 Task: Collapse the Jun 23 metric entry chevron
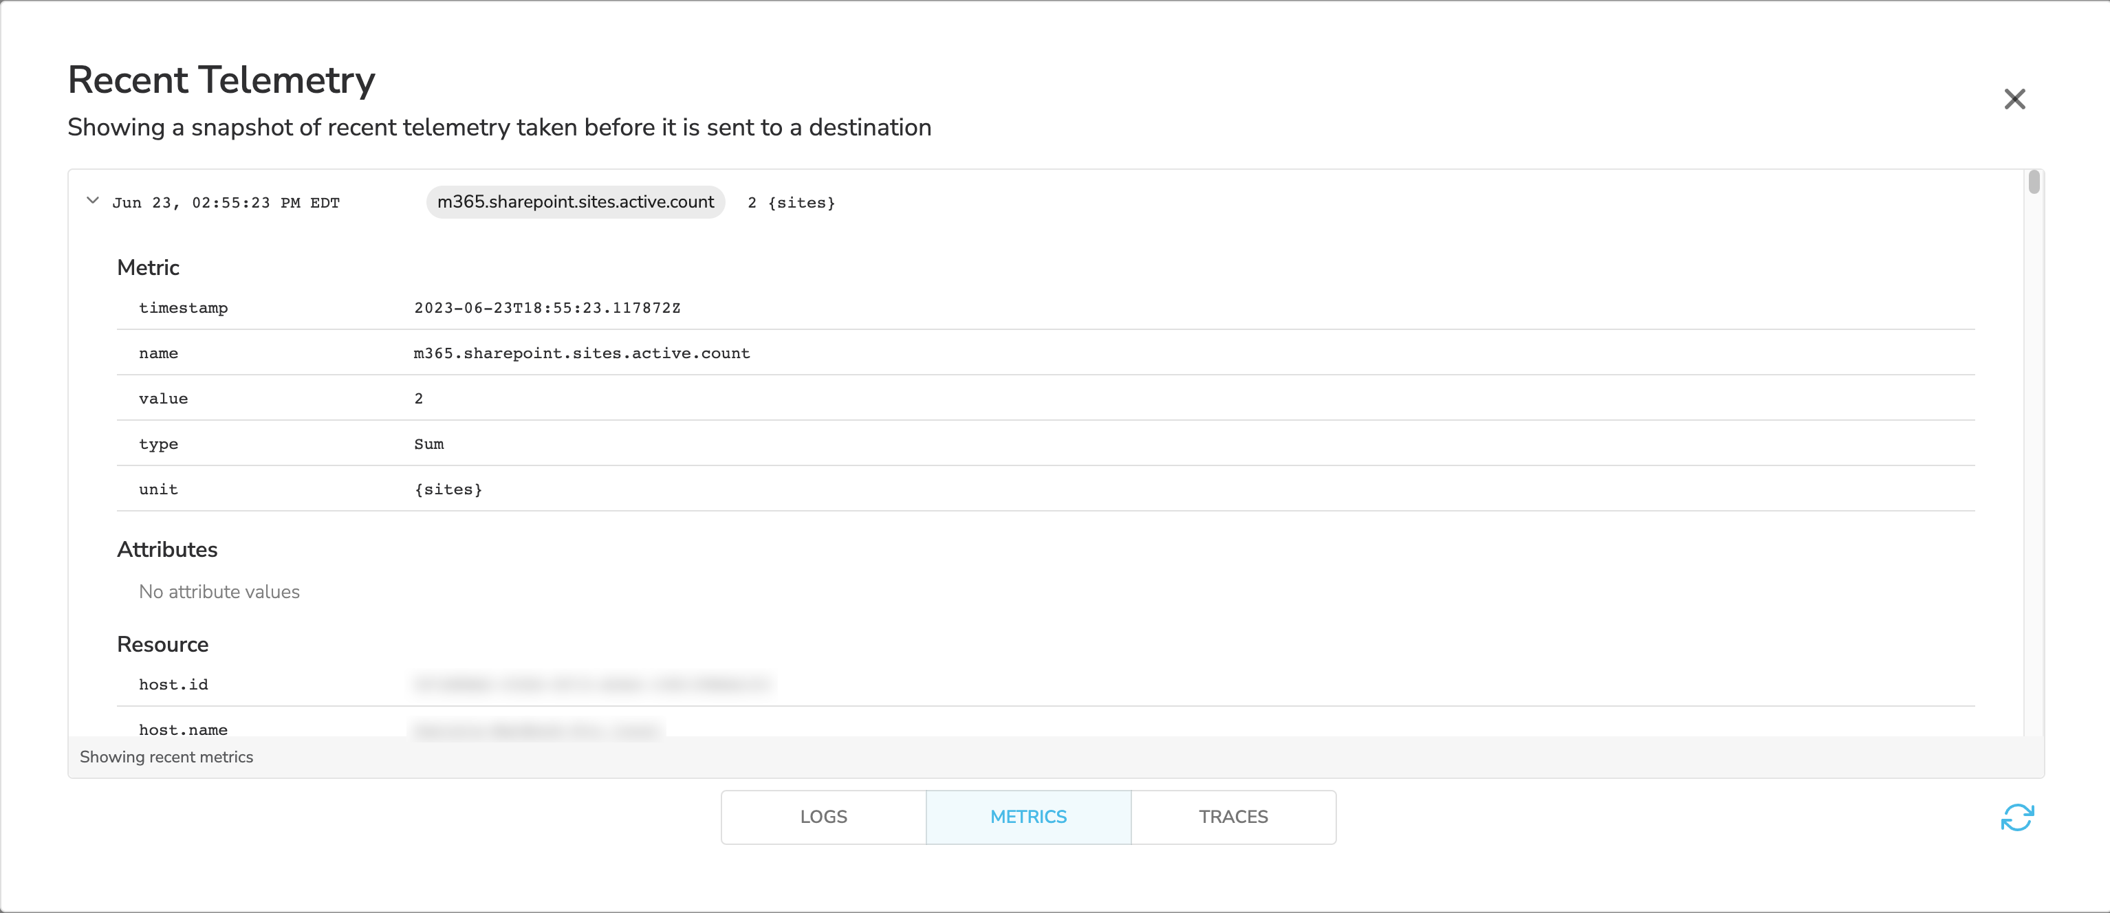pos(93,201)
